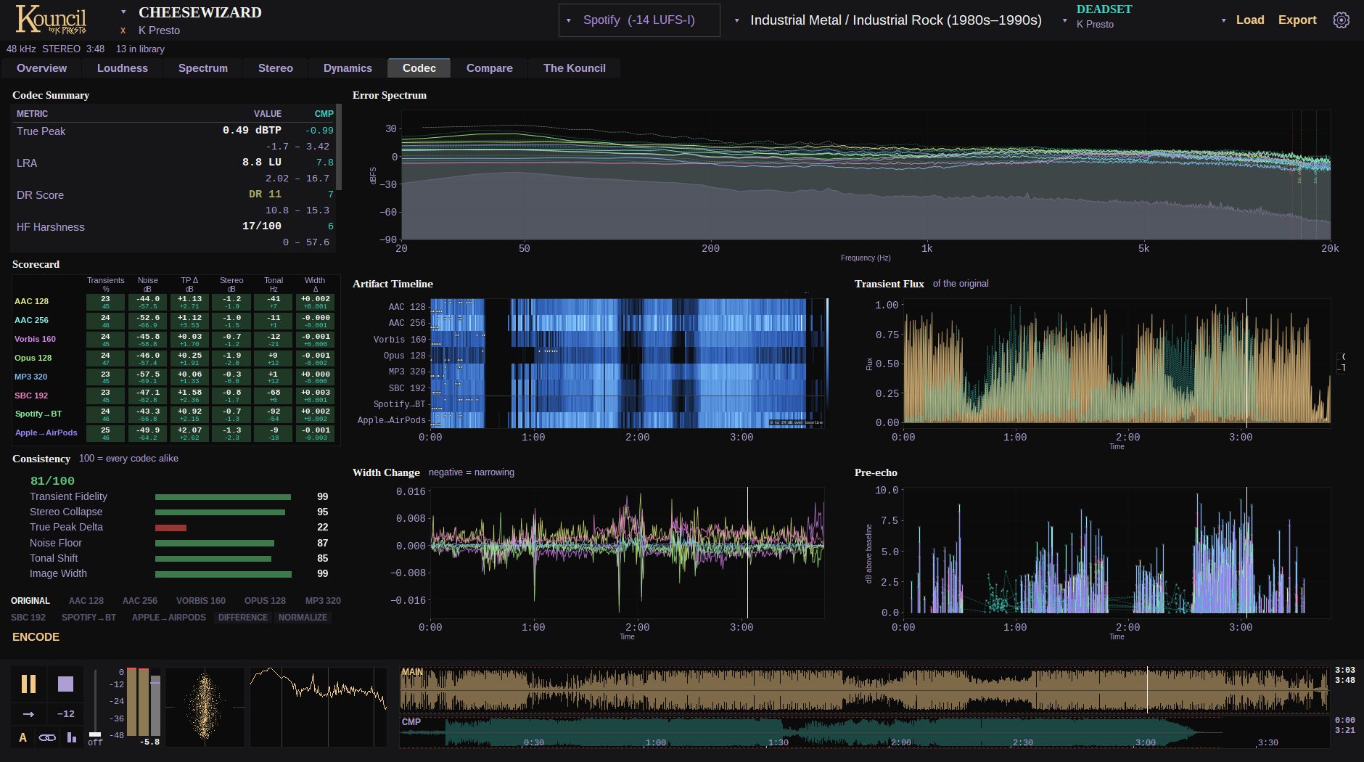This screenshot has width=1364, height=762.
Task: Click the CMP waveform to seek
Action: 865,732
